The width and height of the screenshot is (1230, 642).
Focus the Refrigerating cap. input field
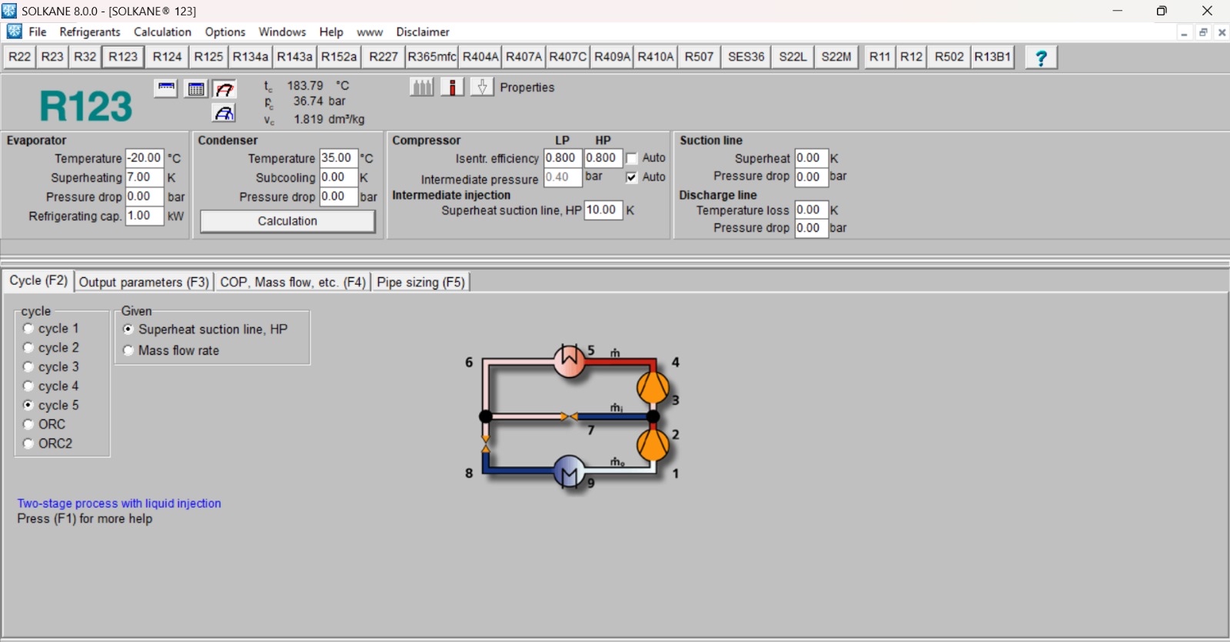pyautogui.click(x=144, y=216)
